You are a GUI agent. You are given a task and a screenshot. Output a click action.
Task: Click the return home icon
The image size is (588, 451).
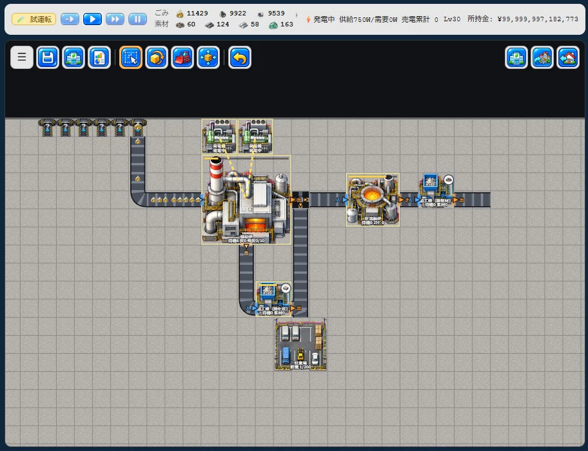click(568, 57)
